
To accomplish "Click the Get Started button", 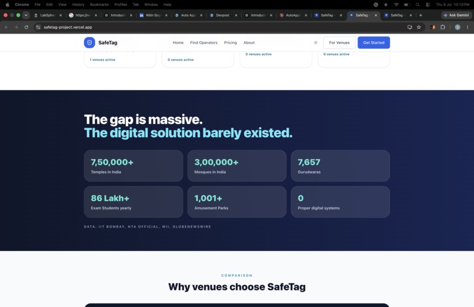I will 373,42.
